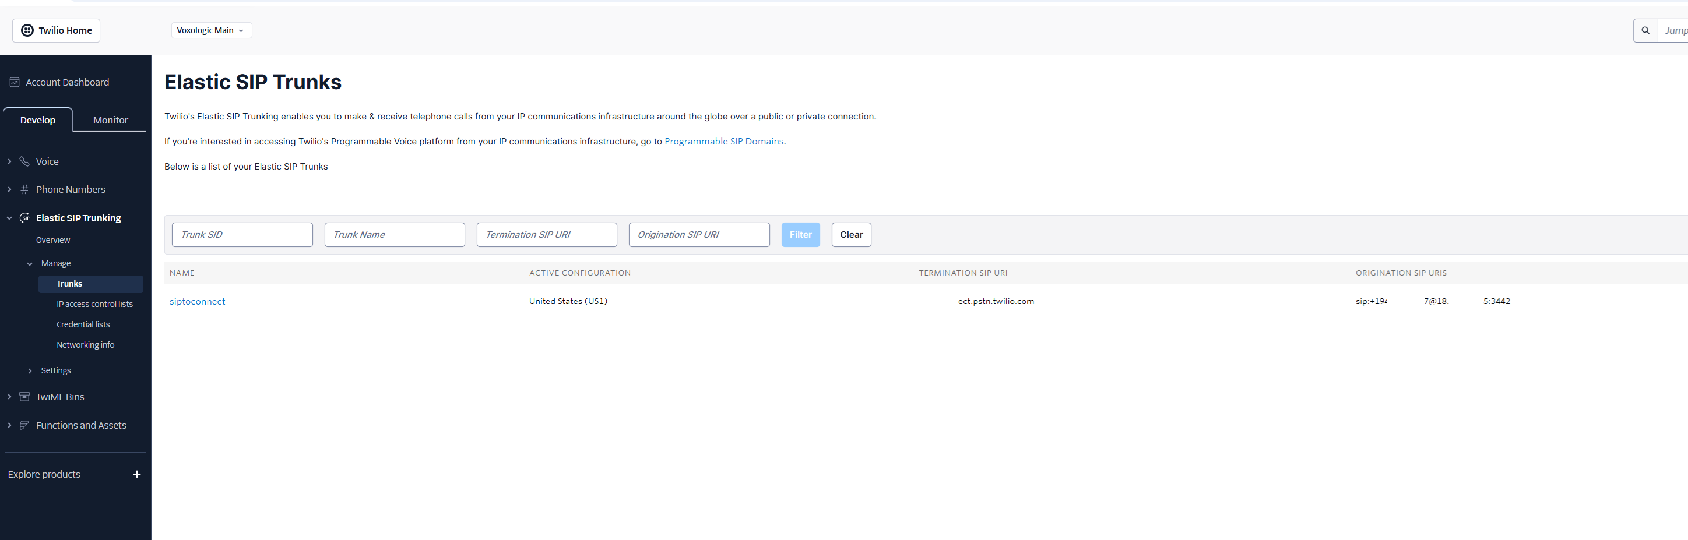Open the siptoconnect trunk link
Image resolution: width=1688 pixels, height=540 pixels.
(197, 301)
